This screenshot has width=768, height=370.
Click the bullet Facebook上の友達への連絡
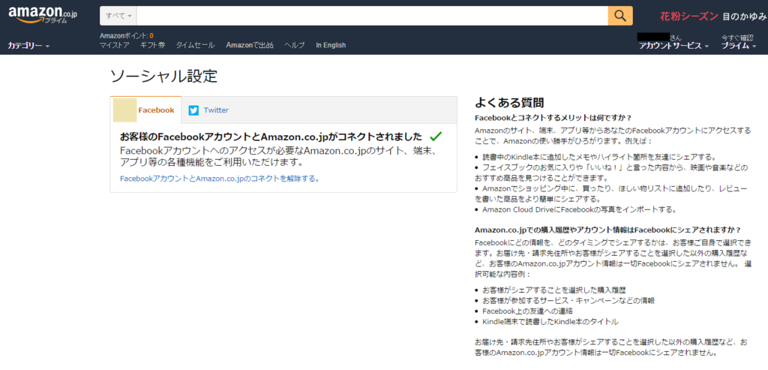[x=527, y=311]
